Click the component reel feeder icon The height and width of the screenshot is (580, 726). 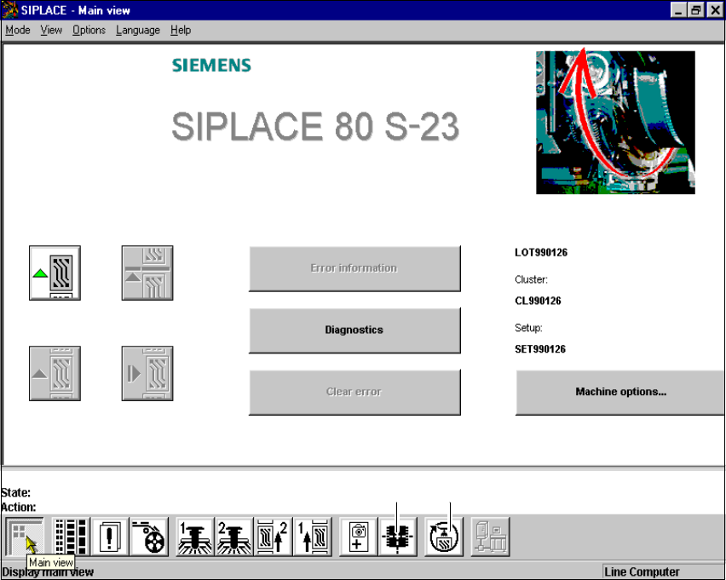tap(148, 537)
